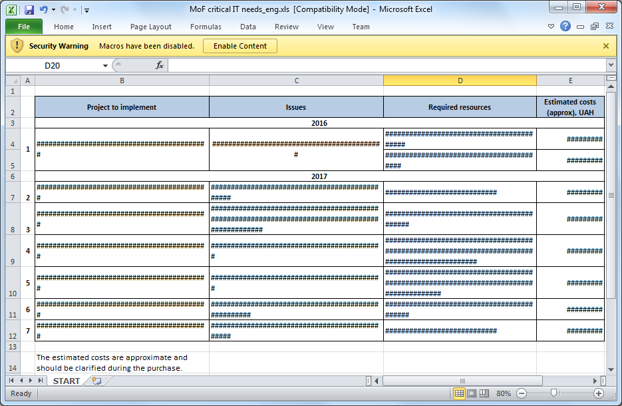Toggle Page Break Preview view
This screenshot has width=622, height=406.
pyautogui.click(x=484, y=393)
